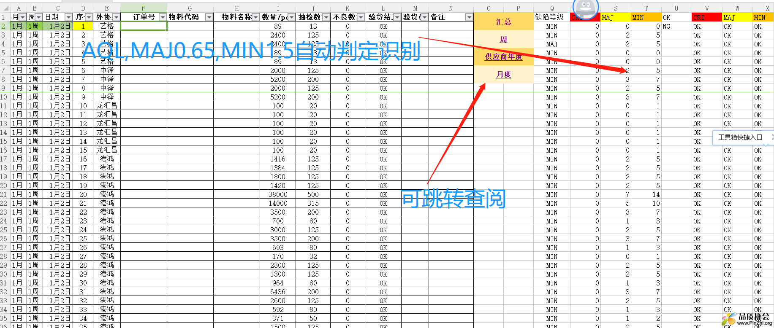Follow the 汇总 hyperlink
This screenshot has width=774, height=328.
click(503, 22)
